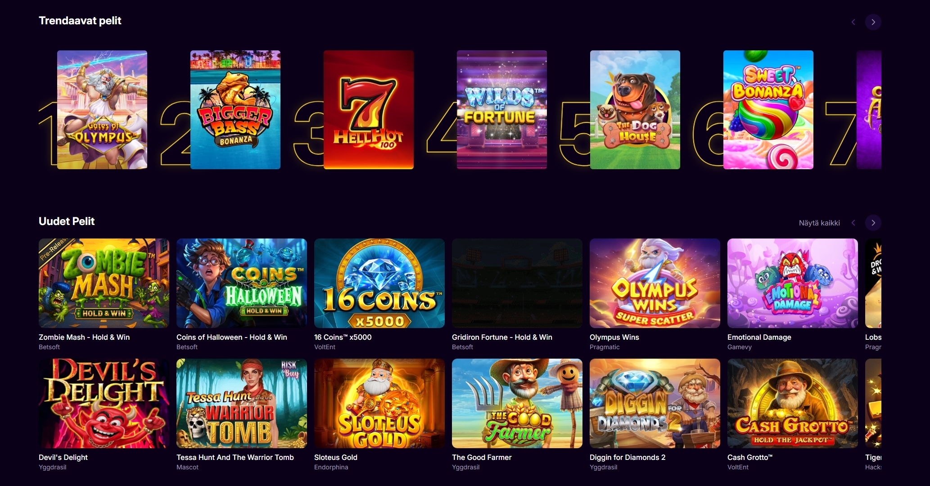930x486 pixels.
Task: Go to next trending games page arrow
Action: tap(873, 22)
